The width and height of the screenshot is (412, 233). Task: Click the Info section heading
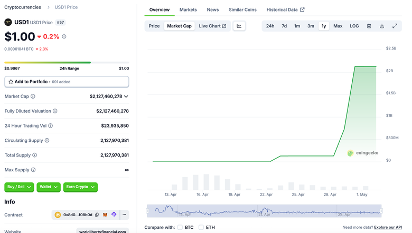(x=10, y=201)
